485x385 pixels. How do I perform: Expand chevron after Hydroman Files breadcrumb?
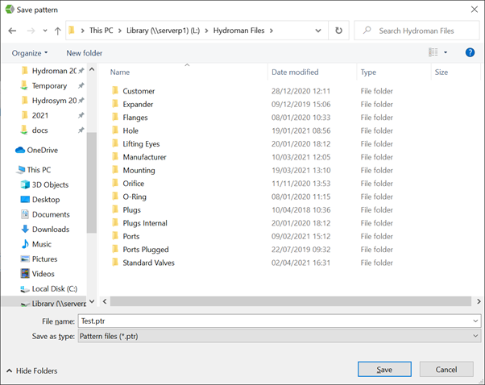click(272, 31)
